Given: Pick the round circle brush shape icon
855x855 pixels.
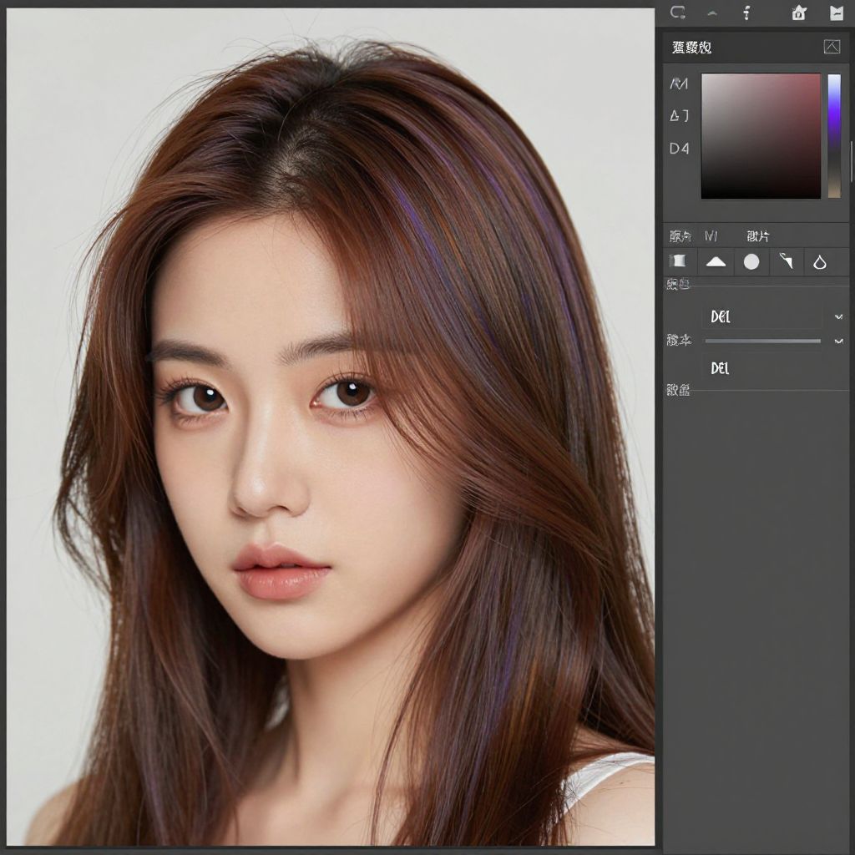Looking at the screenshot, I should point(751,261).
